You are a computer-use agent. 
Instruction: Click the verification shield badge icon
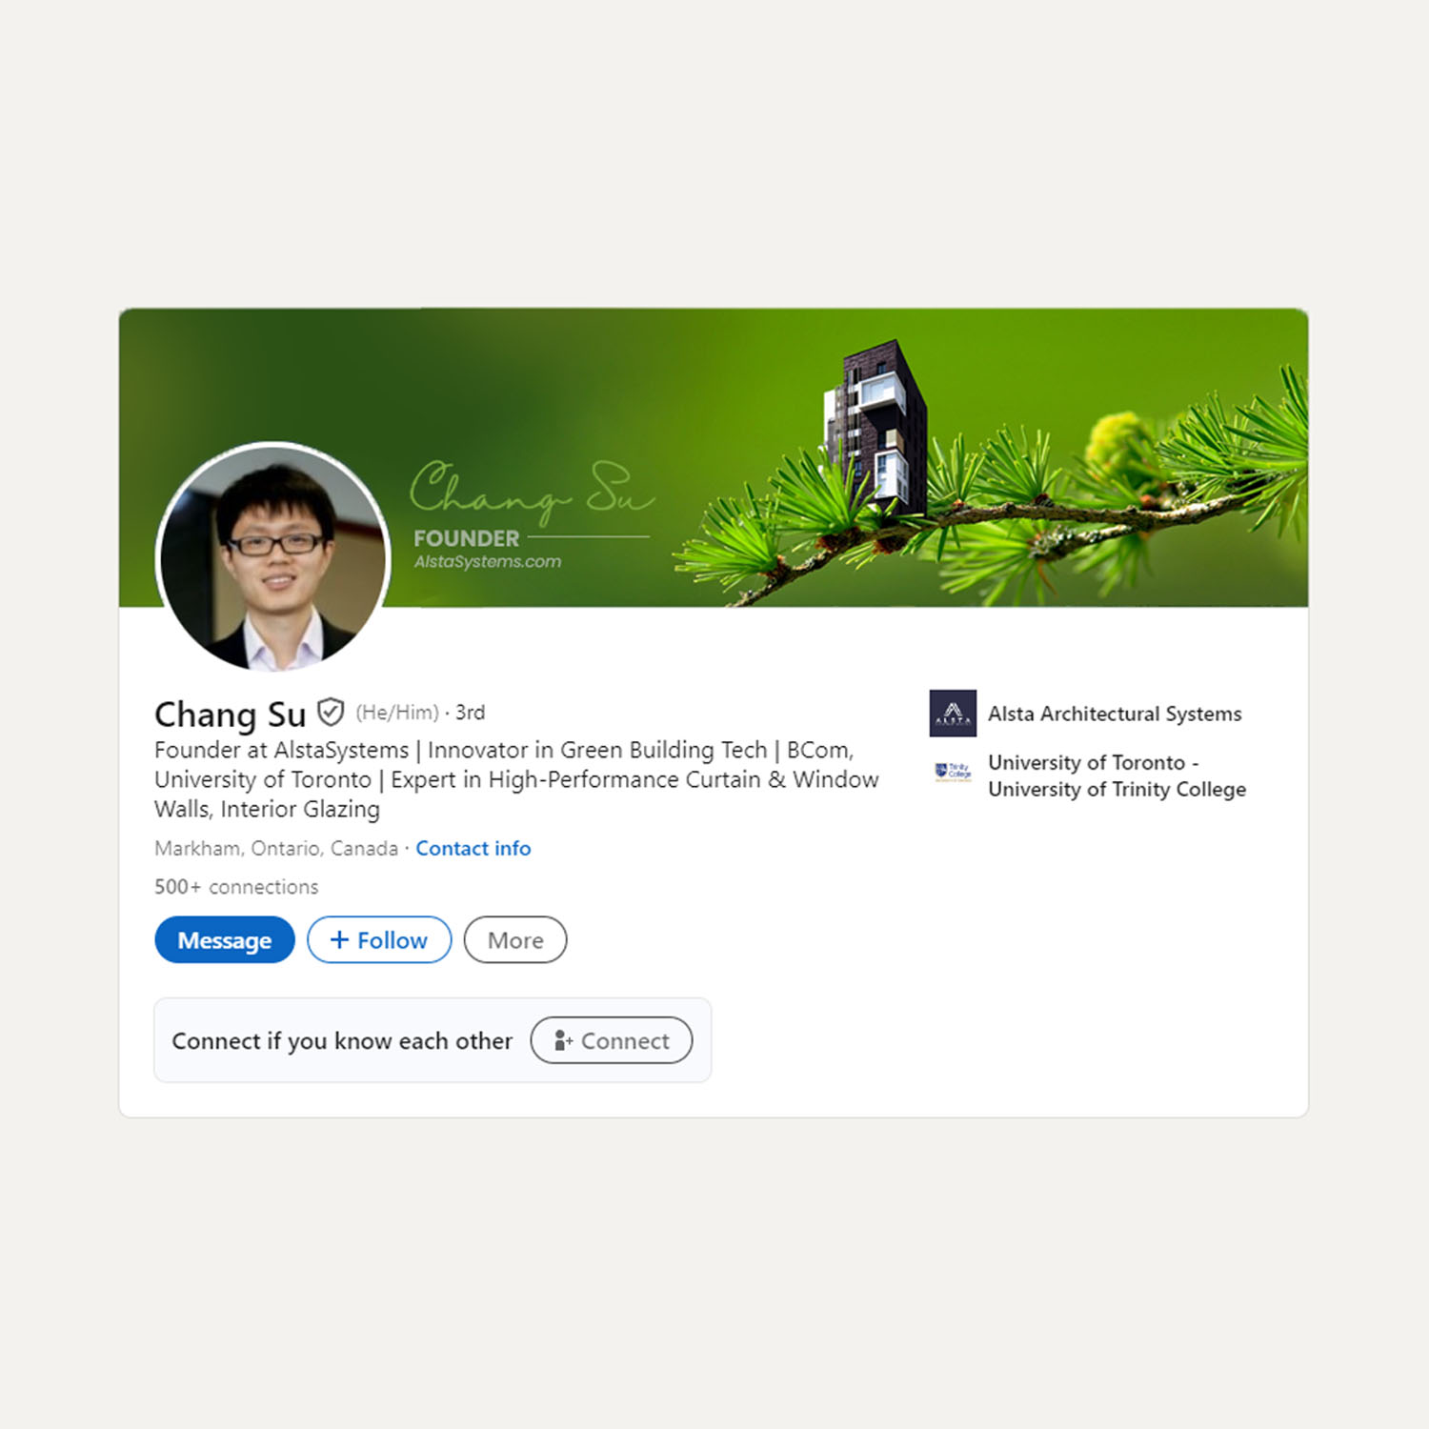coord(331,712)
